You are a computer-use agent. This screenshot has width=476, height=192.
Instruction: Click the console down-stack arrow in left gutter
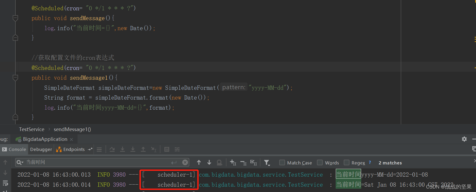coord(5,173)
